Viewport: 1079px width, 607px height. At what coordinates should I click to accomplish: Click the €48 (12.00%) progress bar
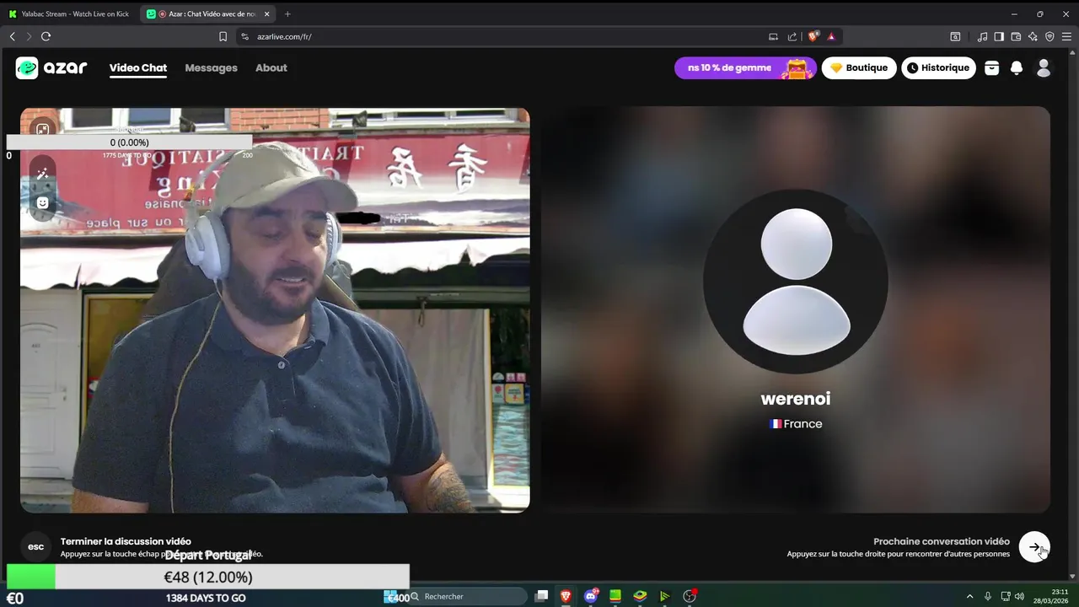(208, 577)
